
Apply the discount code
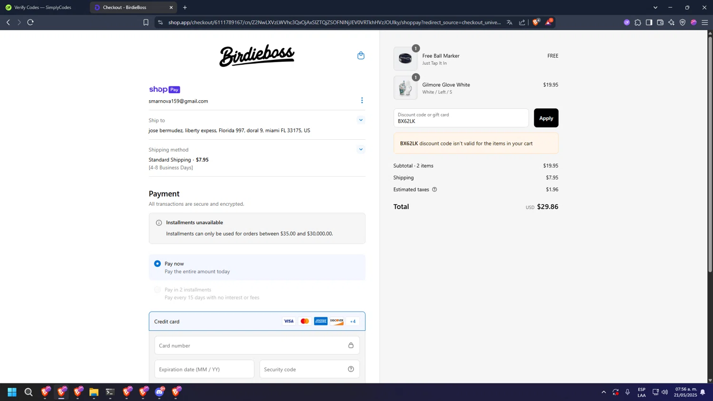click(546, 118)
